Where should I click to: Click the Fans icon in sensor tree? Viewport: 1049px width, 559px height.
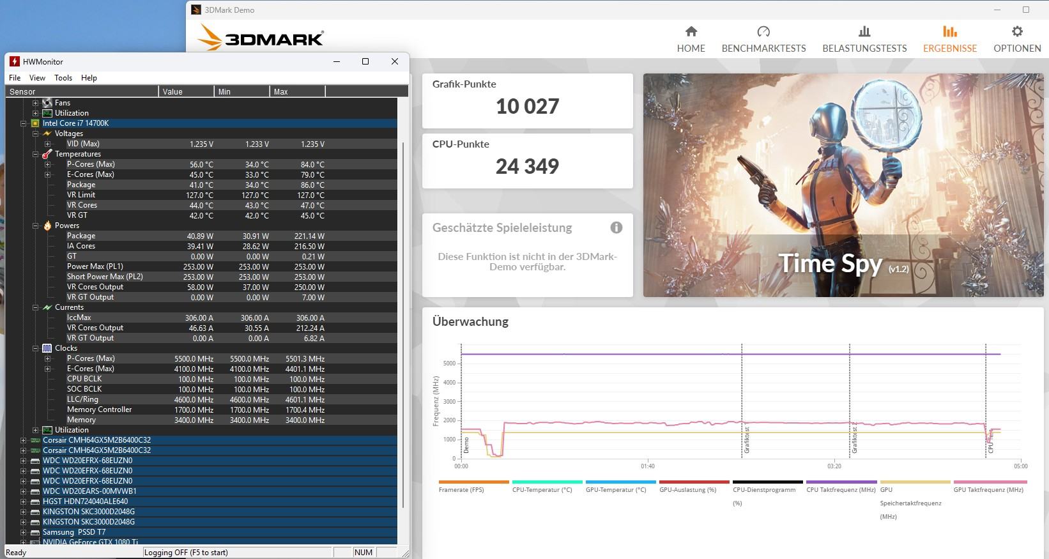pyautogui.click(x=47, y=103)
